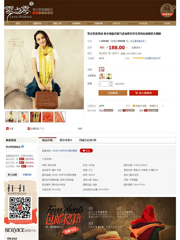Click the 收藏商品 favorite icon
The image size is (180, 240).
(29, 129)
